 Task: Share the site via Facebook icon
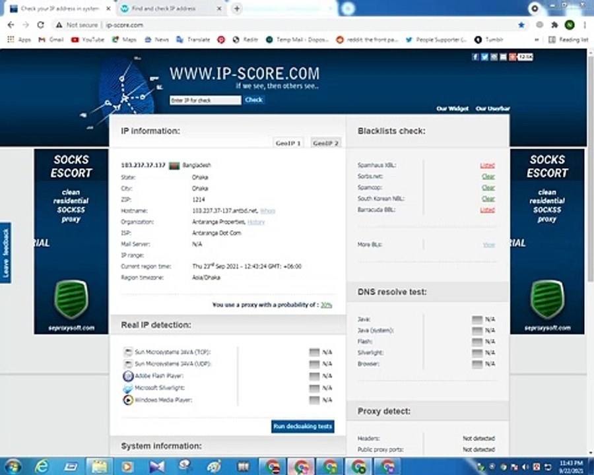[x=475, y=57]
